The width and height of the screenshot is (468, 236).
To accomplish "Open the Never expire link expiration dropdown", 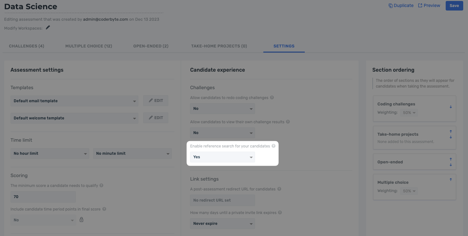I will [x=222, y=223].
